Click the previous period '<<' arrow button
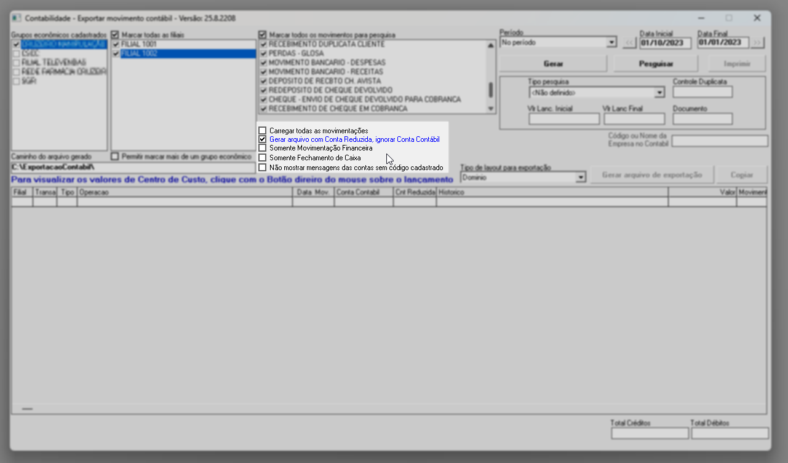The width and height of the screenshot is (788, 463). [x=629, y=43]
